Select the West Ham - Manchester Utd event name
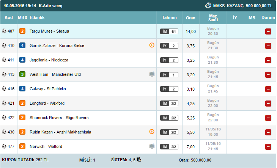The height and width of the screenshot is (168, 277). pos(55,74)
